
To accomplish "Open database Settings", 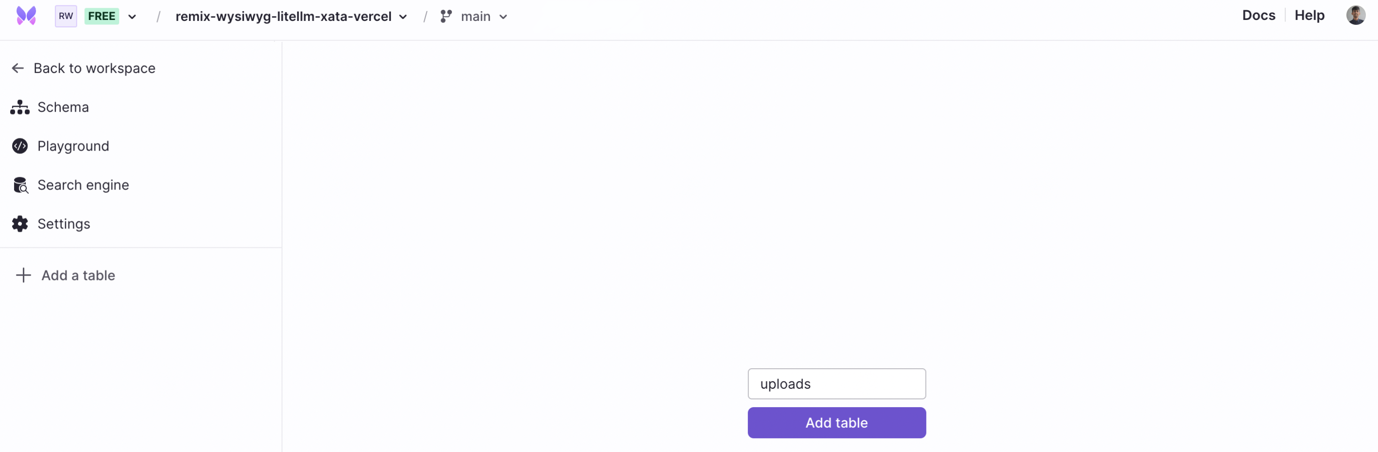I will click(63, 224).
